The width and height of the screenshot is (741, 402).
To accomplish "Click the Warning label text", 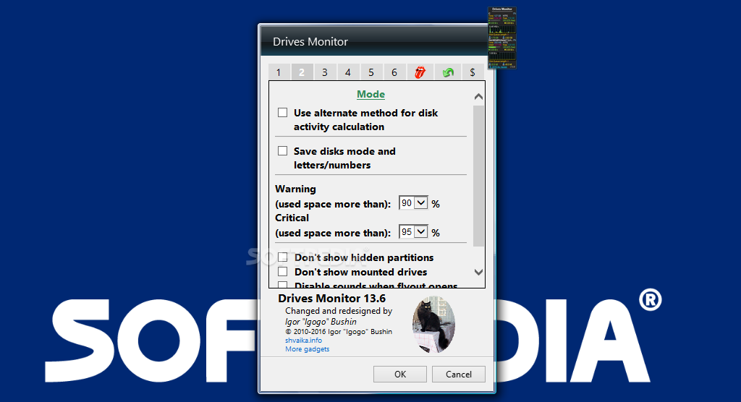I will 295,189.
